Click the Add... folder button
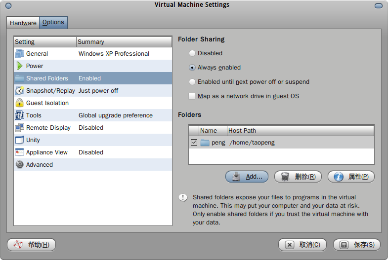The width and height of the screenshot is (388, 260). [247, 177]
